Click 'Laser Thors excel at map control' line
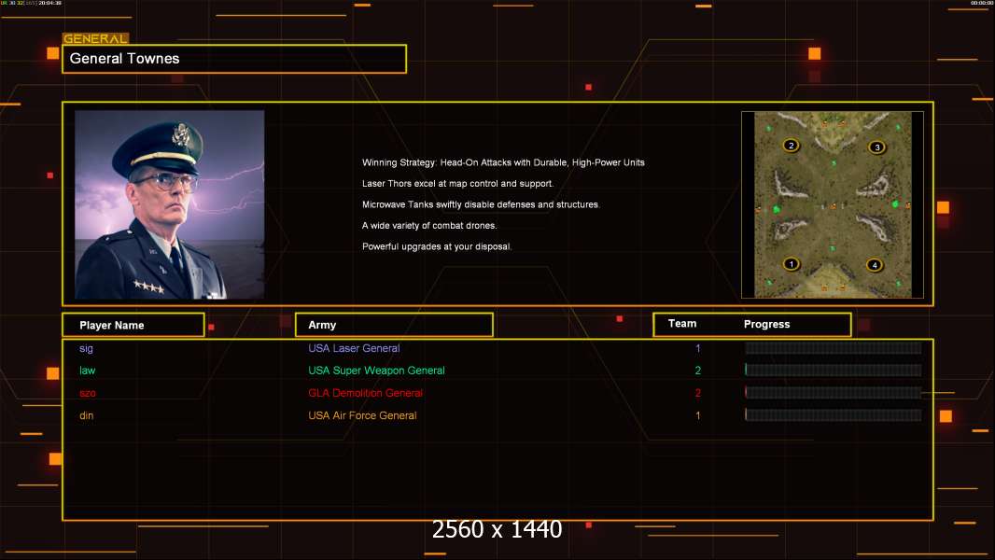The width and height of the screenshot is (995, 560). (x=457, y=183)
